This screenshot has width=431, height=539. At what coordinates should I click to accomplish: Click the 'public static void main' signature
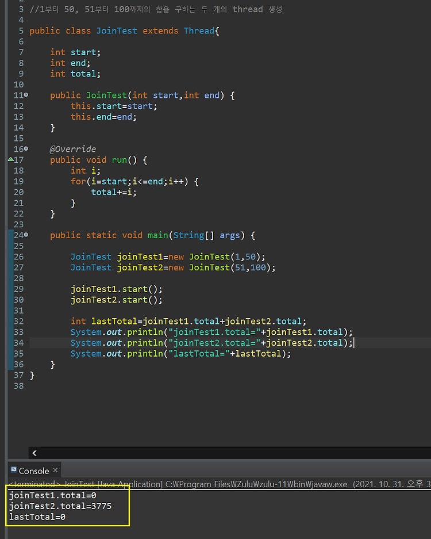pos(153,235)
